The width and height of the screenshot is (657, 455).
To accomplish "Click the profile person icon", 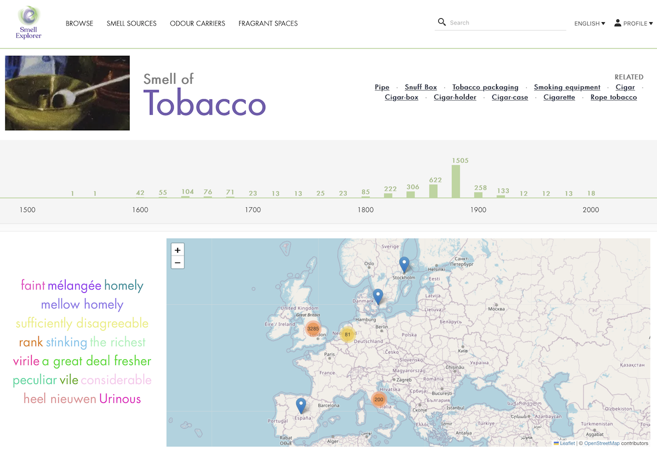I will coord(618,23).
